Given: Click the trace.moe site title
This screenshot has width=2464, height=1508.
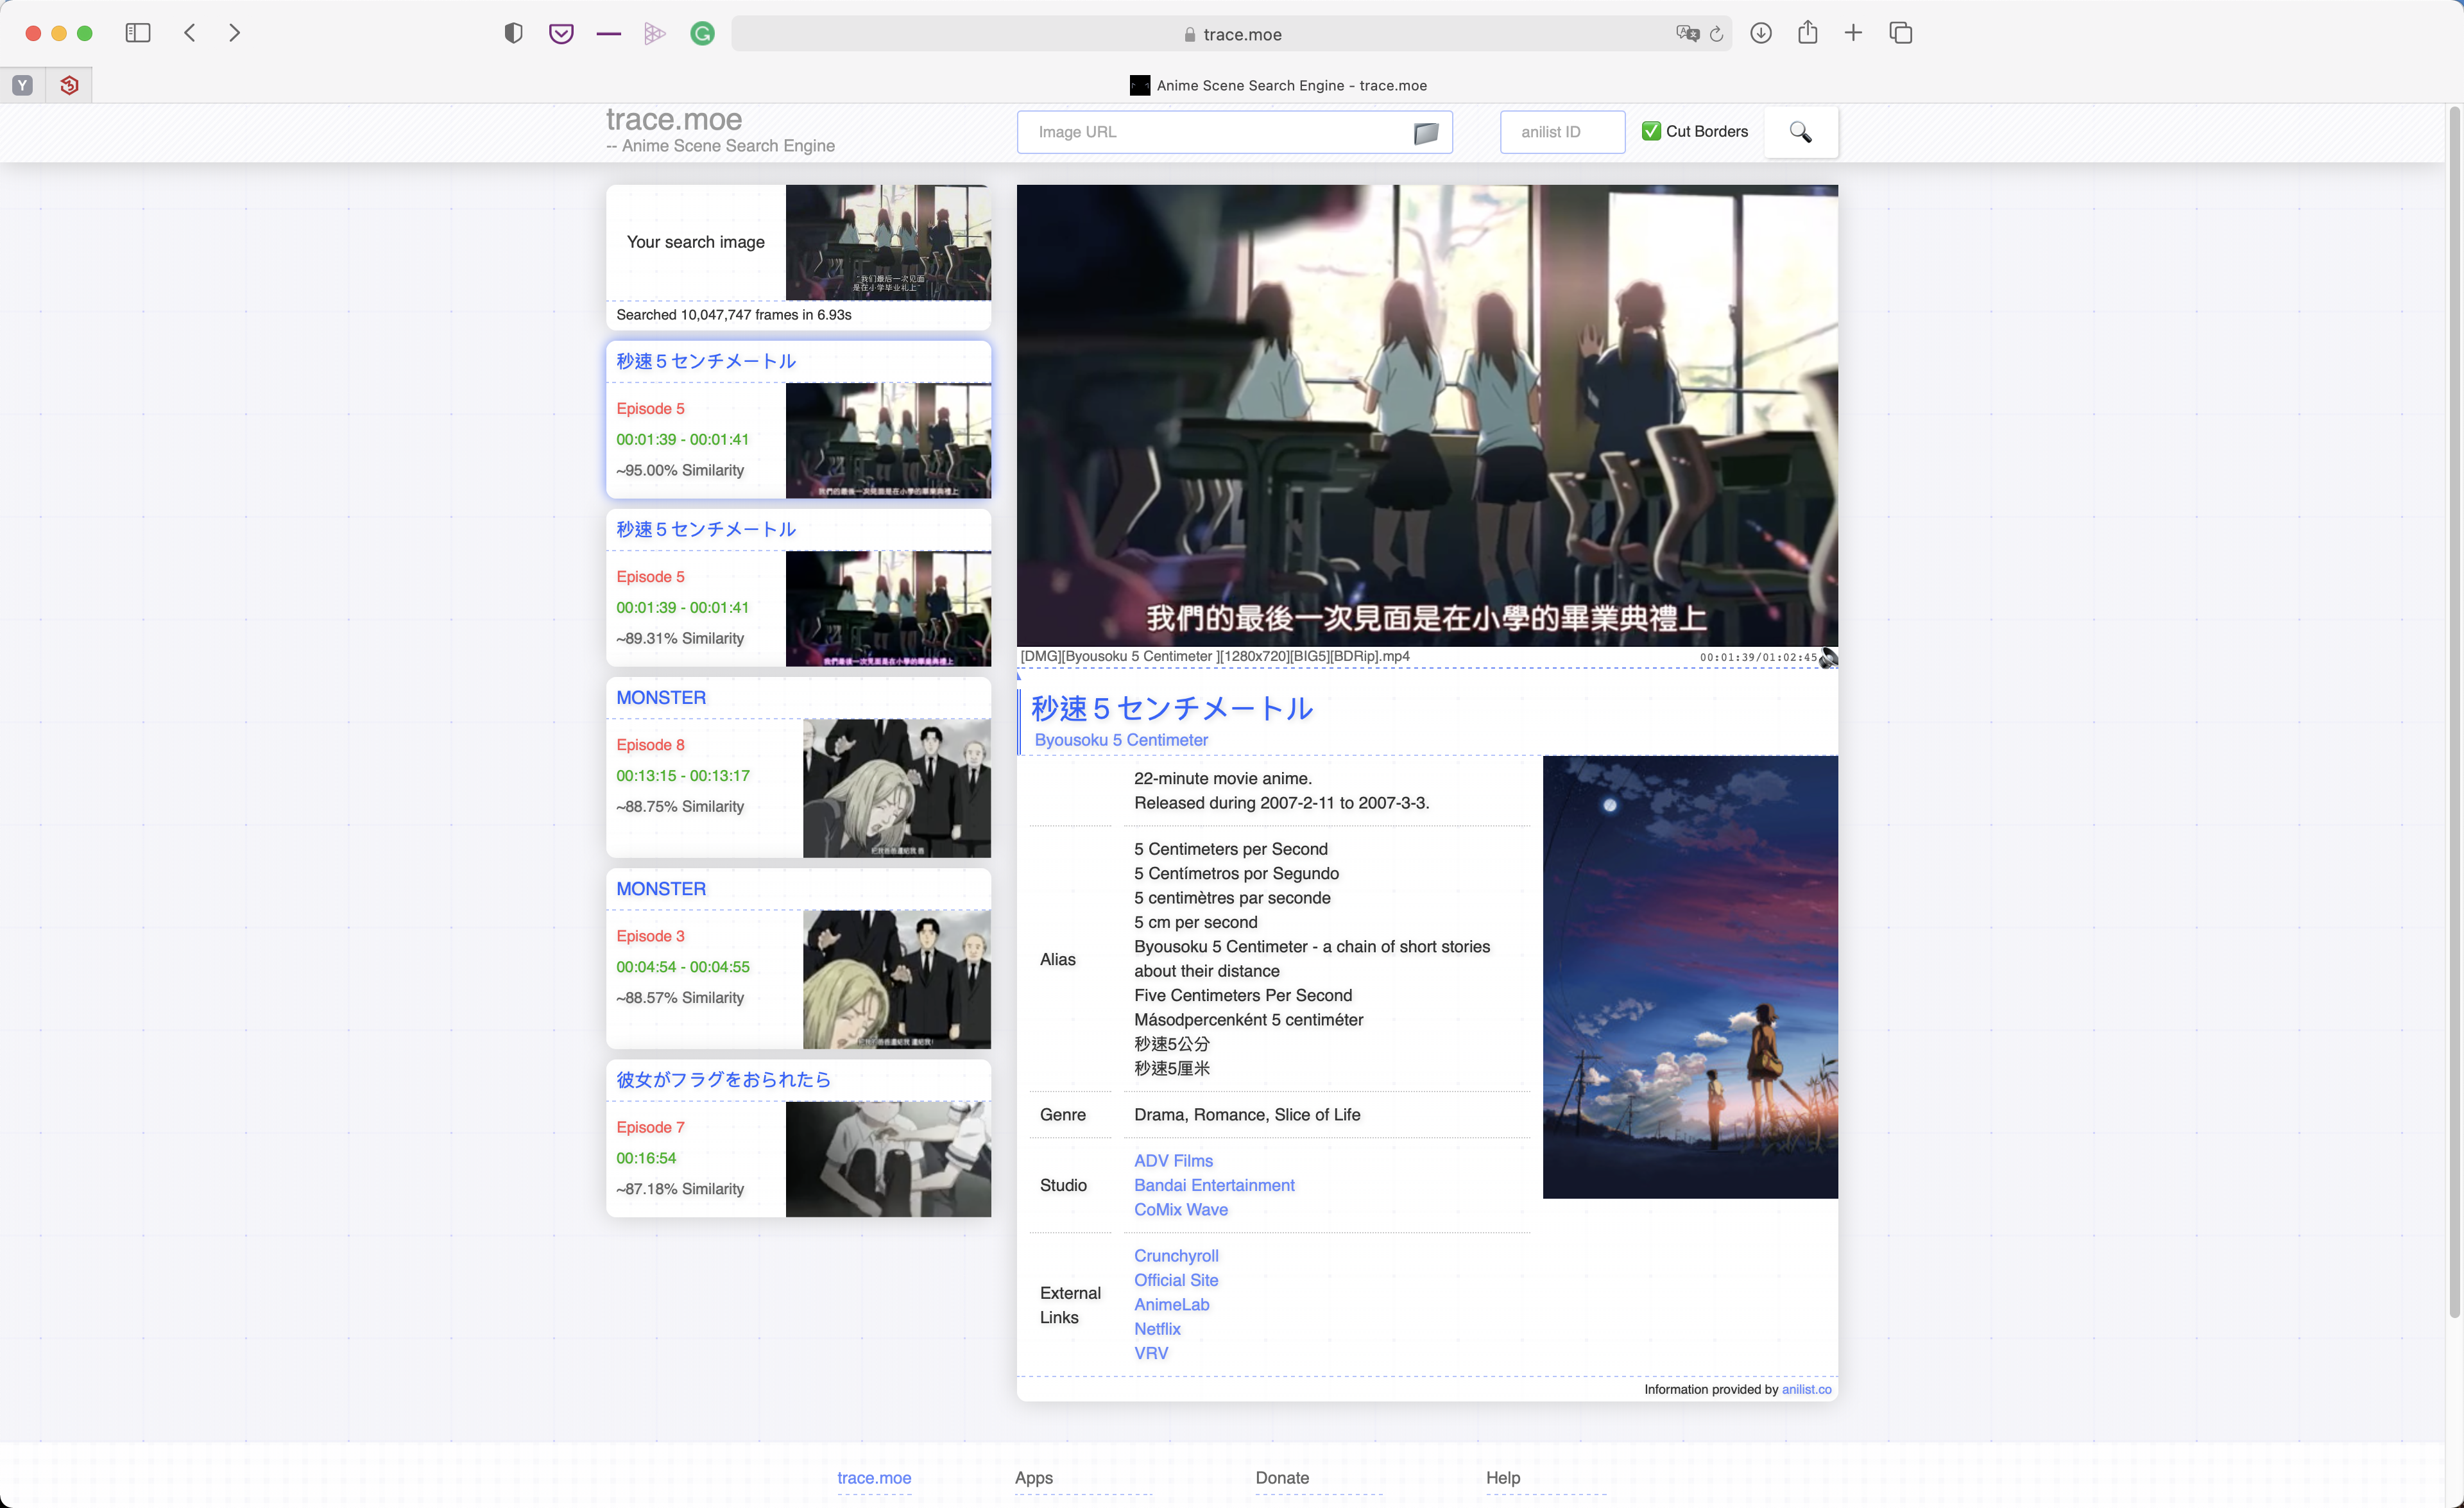Looking at the screenshot, I should (673, 119).
